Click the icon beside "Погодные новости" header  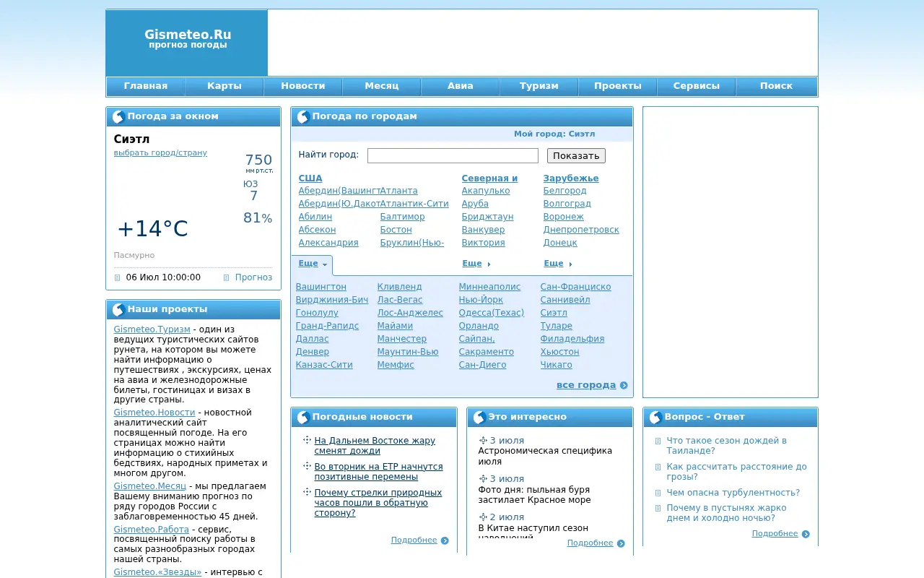tap(303, 418)
